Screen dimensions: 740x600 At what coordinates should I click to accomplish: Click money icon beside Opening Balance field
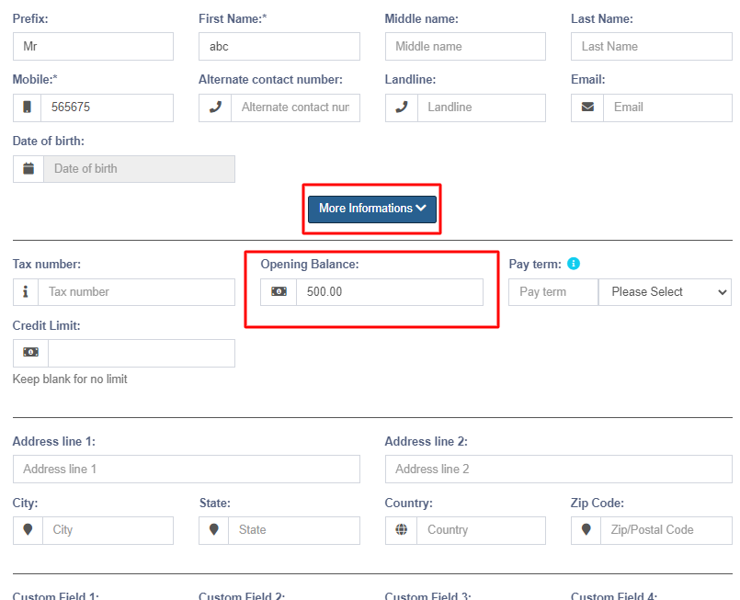click(279, 292)
